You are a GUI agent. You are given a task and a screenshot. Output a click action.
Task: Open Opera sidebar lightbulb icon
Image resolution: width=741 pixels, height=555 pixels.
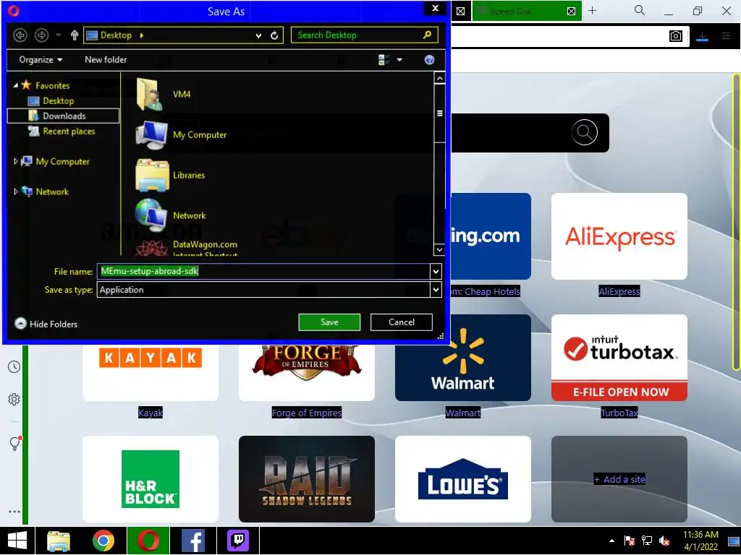pos(14,443)
